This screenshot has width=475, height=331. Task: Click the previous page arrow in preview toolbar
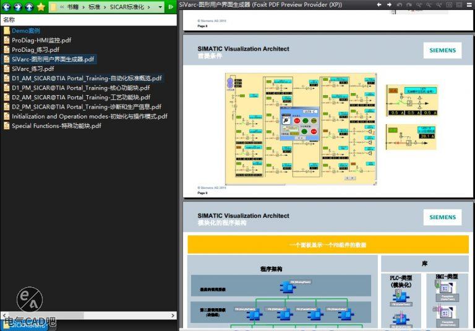379,5
